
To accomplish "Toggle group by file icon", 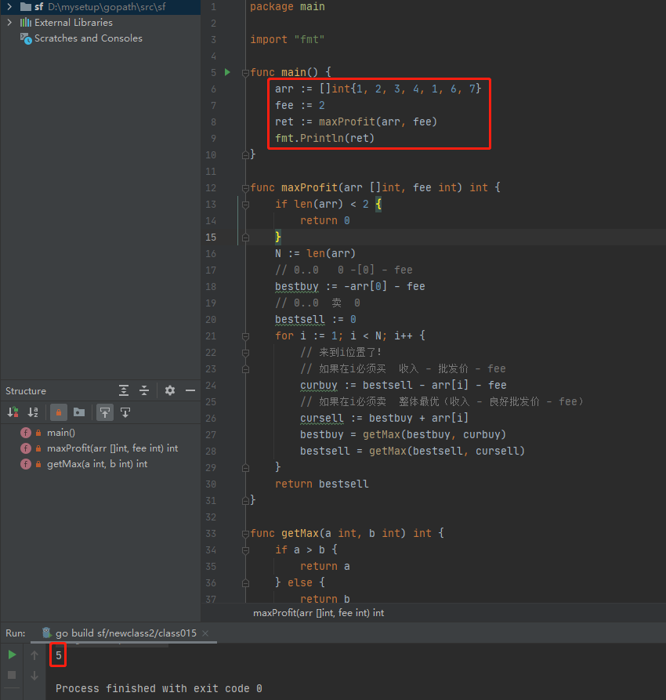I will coord(79,412).
